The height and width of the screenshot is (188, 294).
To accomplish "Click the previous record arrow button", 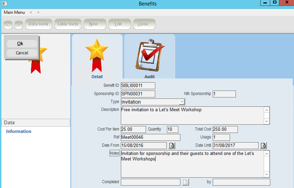I will pyautogui.click(x=8, y=24).
